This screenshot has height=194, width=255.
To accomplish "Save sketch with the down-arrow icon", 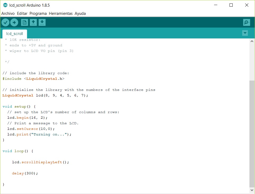I will [42, 22].
